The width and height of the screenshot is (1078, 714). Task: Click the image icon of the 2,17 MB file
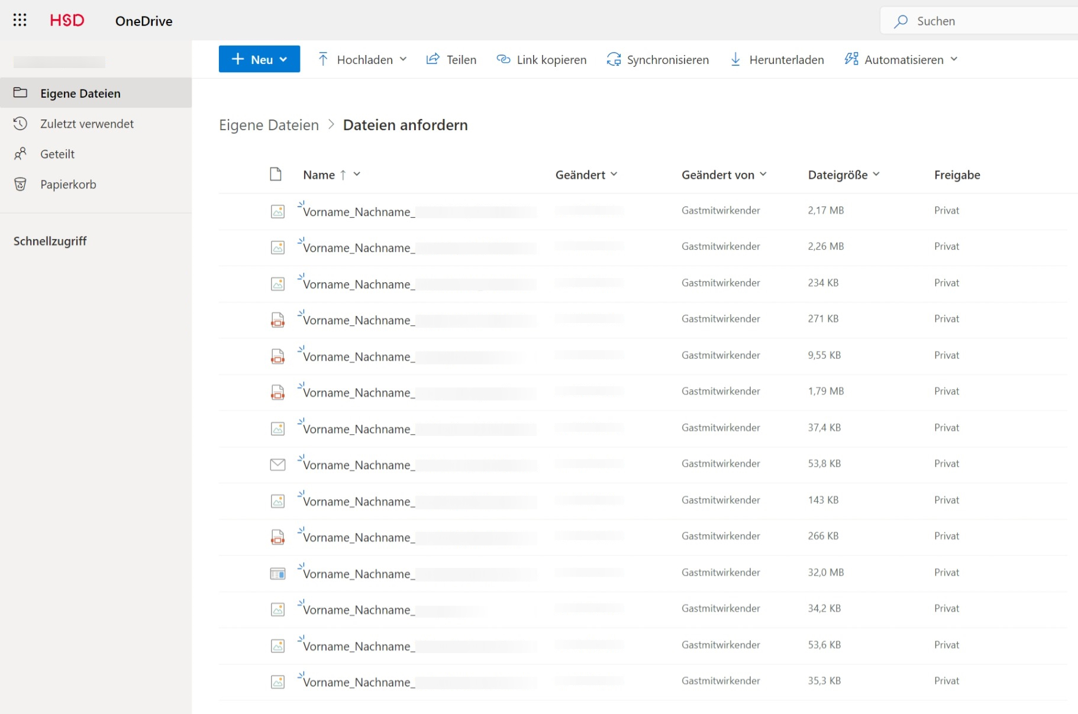(x=277, y=211)
